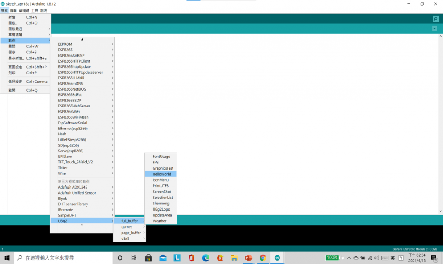Expand ESP8266WebServer examples submenu
Image resolution: width=443 pixels, height=264 pixels.
82,106
